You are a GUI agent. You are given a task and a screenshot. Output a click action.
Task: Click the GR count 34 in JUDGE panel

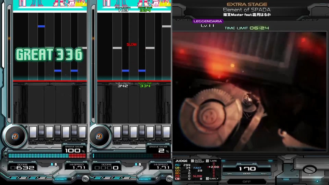[188, 168]
